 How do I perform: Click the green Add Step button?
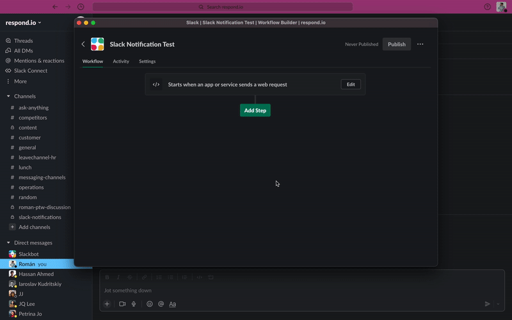(x=255, y=110)
